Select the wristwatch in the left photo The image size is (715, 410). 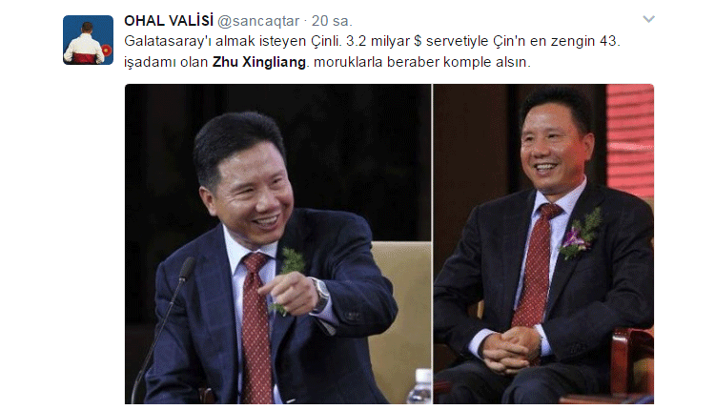[x=320, y=295]
